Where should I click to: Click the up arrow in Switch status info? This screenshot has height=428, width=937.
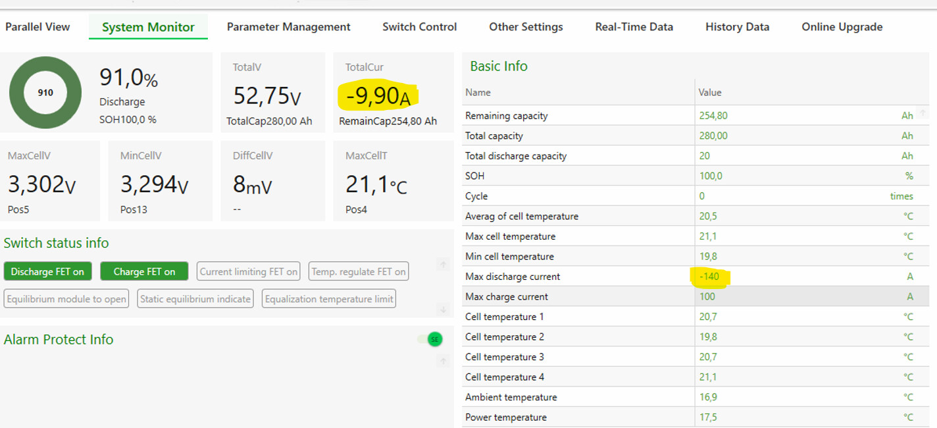point(443,265)
